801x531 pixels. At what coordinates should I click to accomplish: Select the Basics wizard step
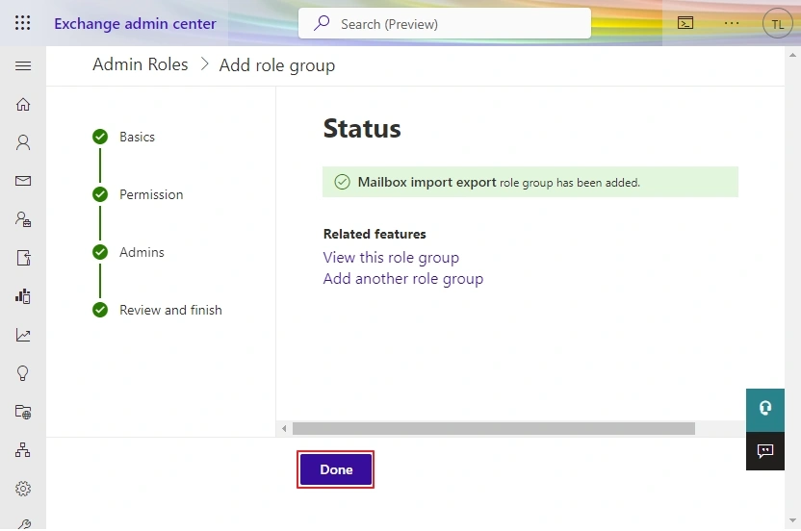pos(123,137)
